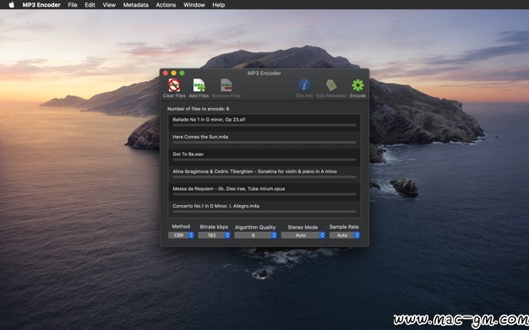Open the Method dropdown set to CBR
This screenshot has width=529, height=330.
click(181, 235)
